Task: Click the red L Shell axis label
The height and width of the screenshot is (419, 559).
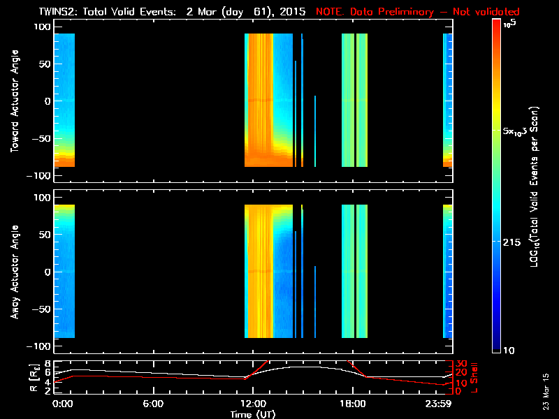Action: tap(474, 376)
